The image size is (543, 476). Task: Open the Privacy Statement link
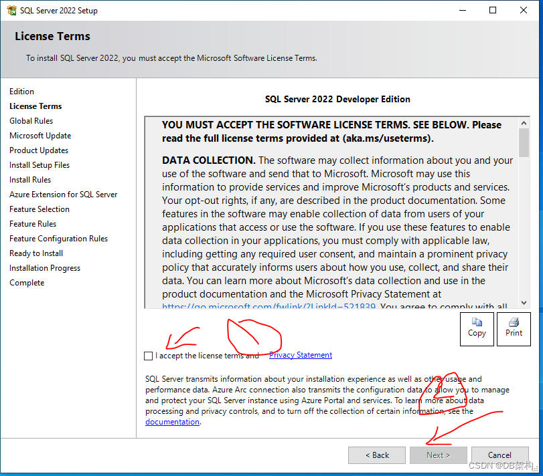click(x=300, y=354)
